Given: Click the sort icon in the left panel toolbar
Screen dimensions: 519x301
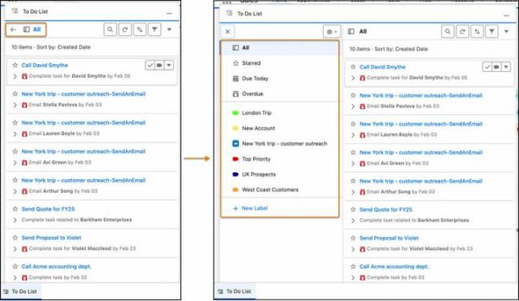Looking at the screenshot, I should [139, 30].
